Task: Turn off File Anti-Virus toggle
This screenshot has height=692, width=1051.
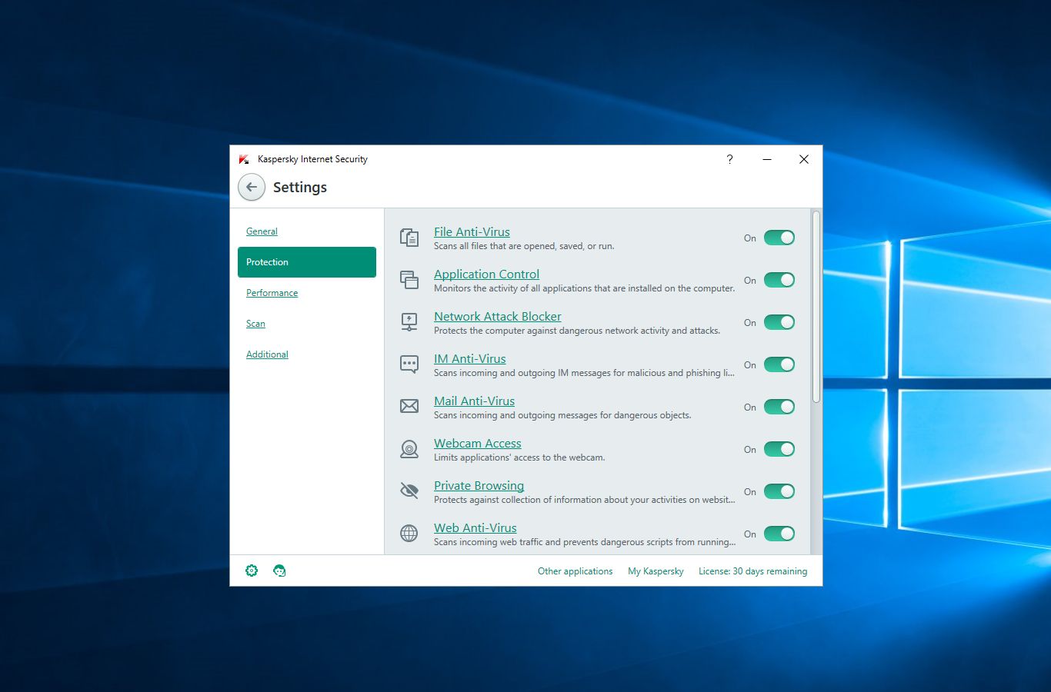Action: [x=779, y=238]
